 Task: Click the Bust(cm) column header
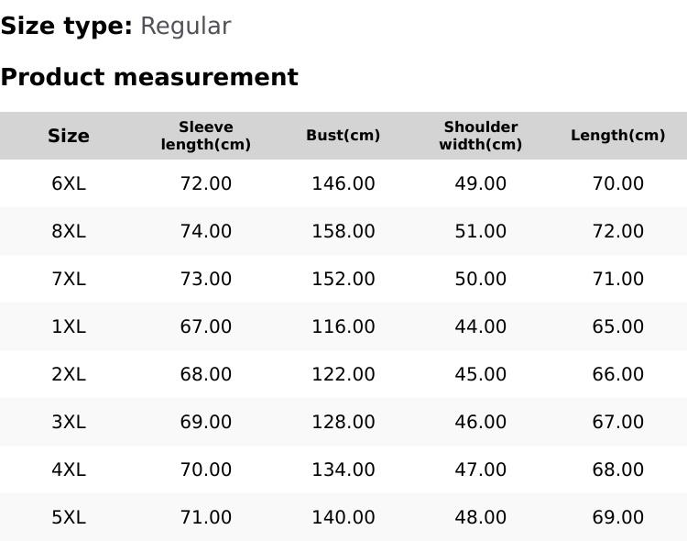point(343,136)
